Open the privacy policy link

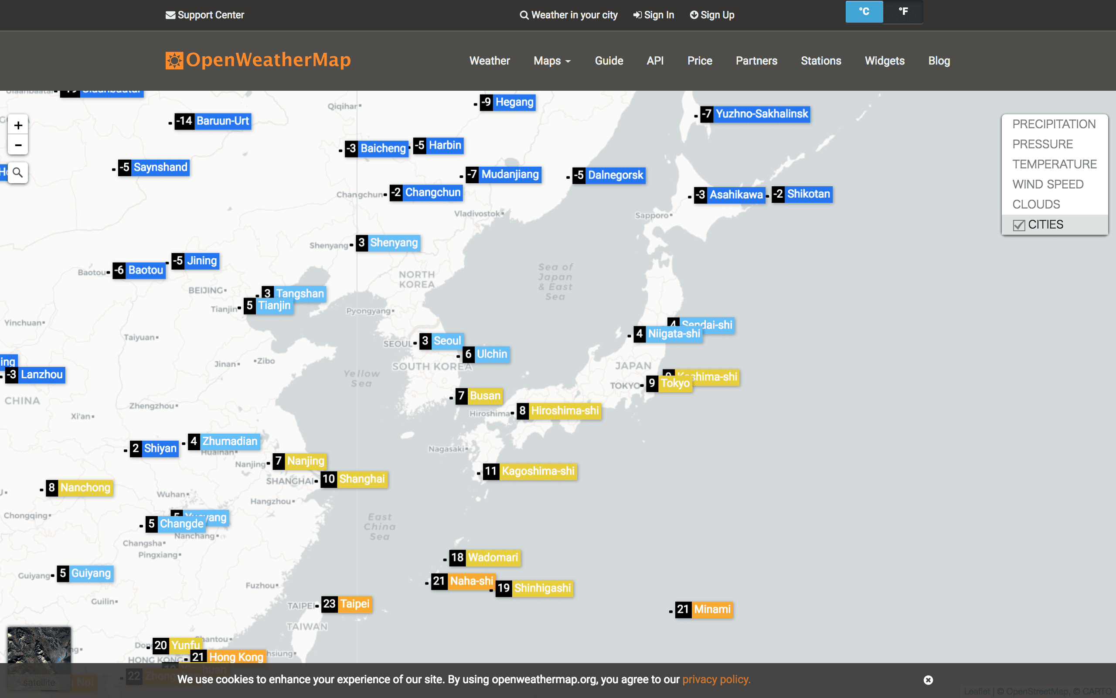point(716,680)
